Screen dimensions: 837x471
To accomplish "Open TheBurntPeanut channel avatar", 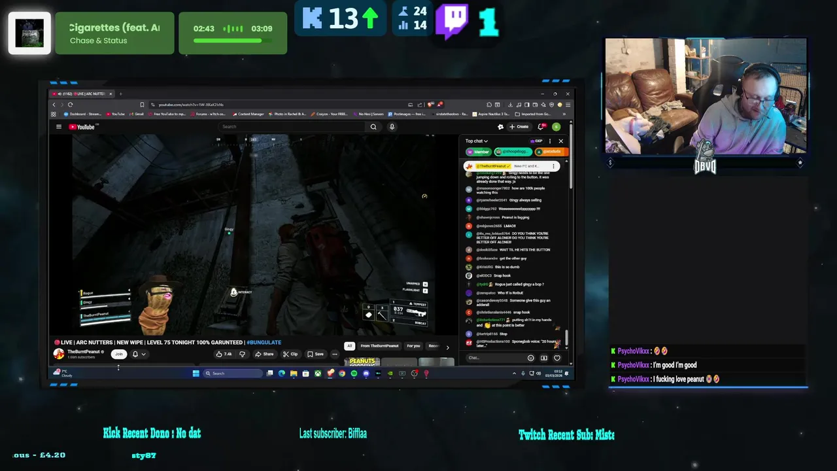I will click(59, 354).
